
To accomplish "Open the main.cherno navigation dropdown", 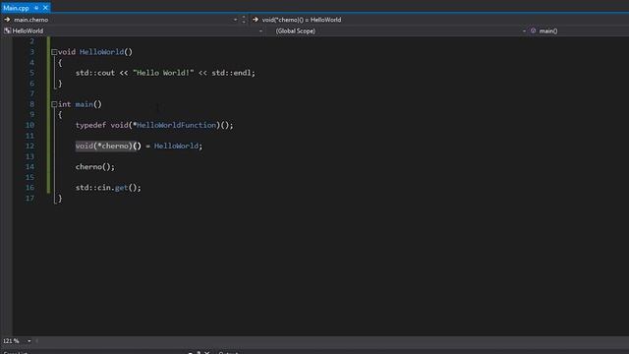I will click(120, 20).
